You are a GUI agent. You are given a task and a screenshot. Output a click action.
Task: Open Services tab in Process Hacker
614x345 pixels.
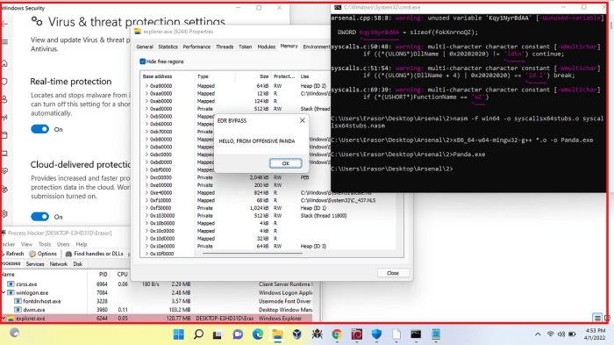tap(35, 264)
